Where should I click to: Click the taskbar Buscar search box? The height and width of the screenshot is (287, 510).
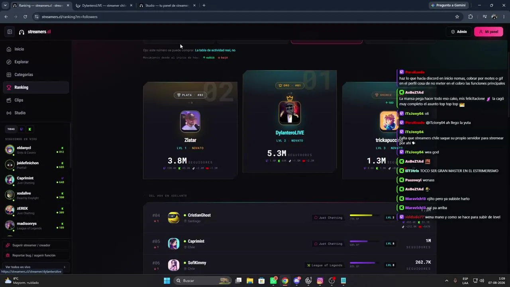coord(203,281)
